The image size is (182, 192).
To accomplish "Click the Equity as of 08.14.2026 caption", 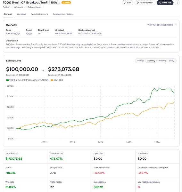I will tap(60, 75).
